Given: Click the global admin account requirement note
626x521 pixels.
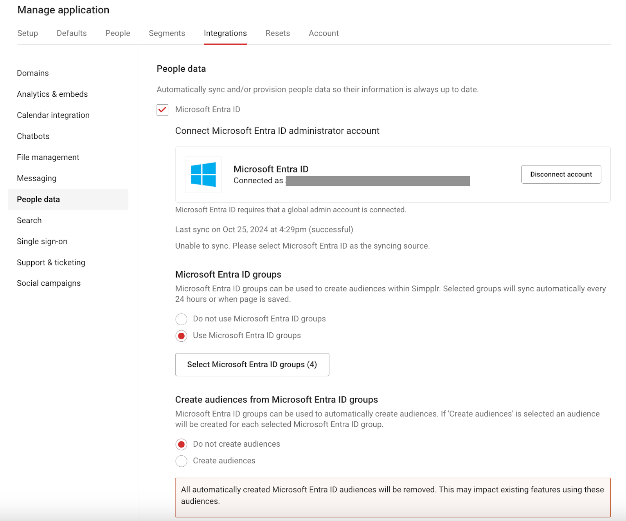Looking at the screenshot, I should click(291, 210).
